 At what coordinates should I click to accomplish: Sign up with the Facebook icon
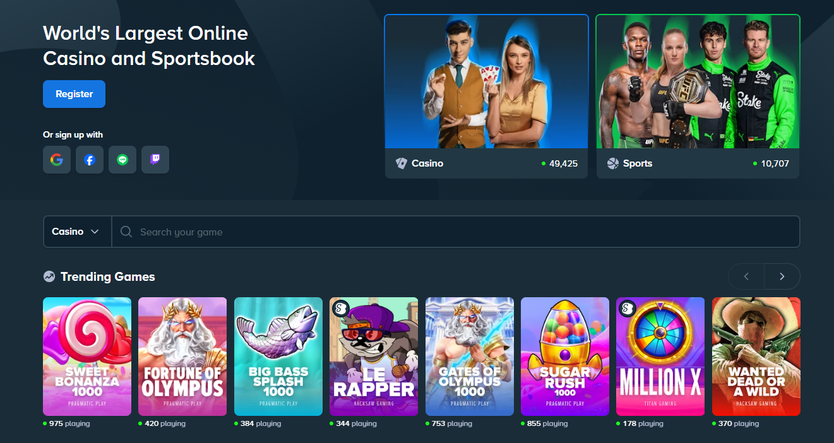tap(90, 160)
